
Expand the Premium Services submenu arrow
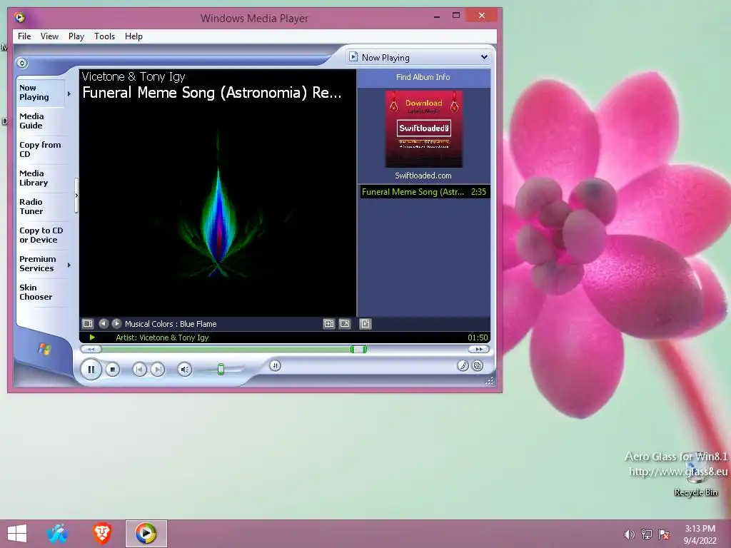coord(69,265)
